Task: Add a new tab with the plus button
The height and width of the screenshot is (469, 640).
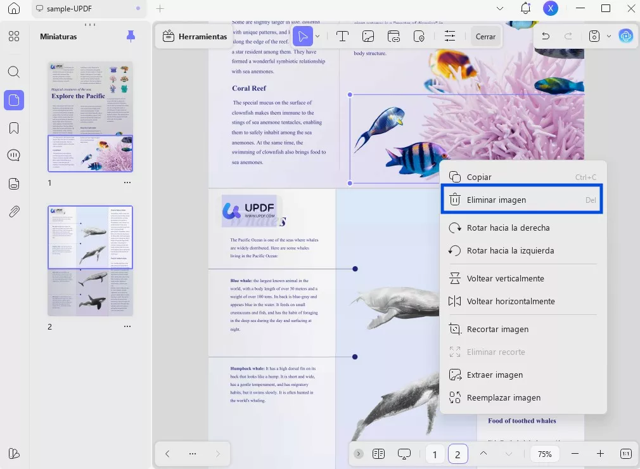Action: pyautogui.click(x=160, y=8)
